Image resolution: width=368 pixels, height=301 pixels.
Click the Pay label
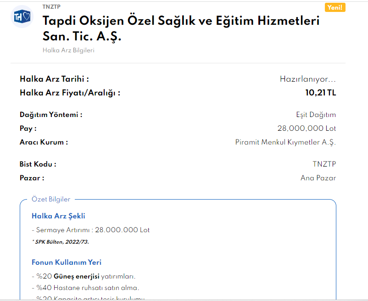click(x=28, y=128)
